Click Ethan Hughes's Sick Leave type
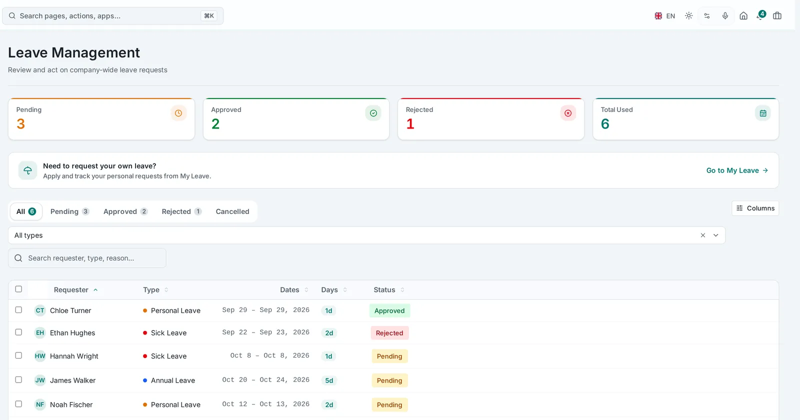The width and height of the screenshot is (800, 420). click(164, 333)
